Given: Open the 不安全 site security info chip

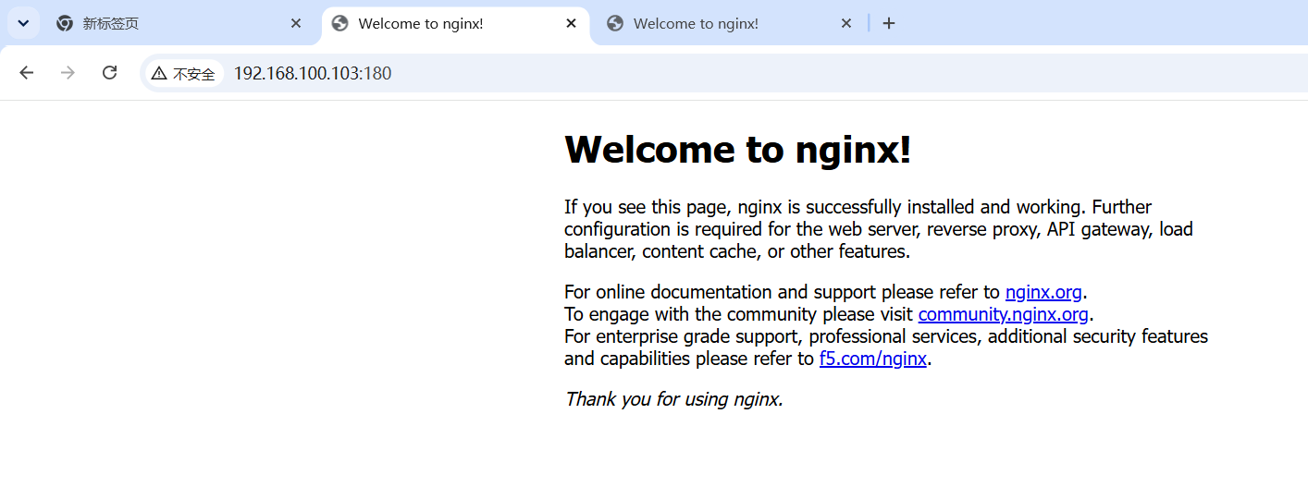Looking at the screenshot, I should (x=184, y=73).
